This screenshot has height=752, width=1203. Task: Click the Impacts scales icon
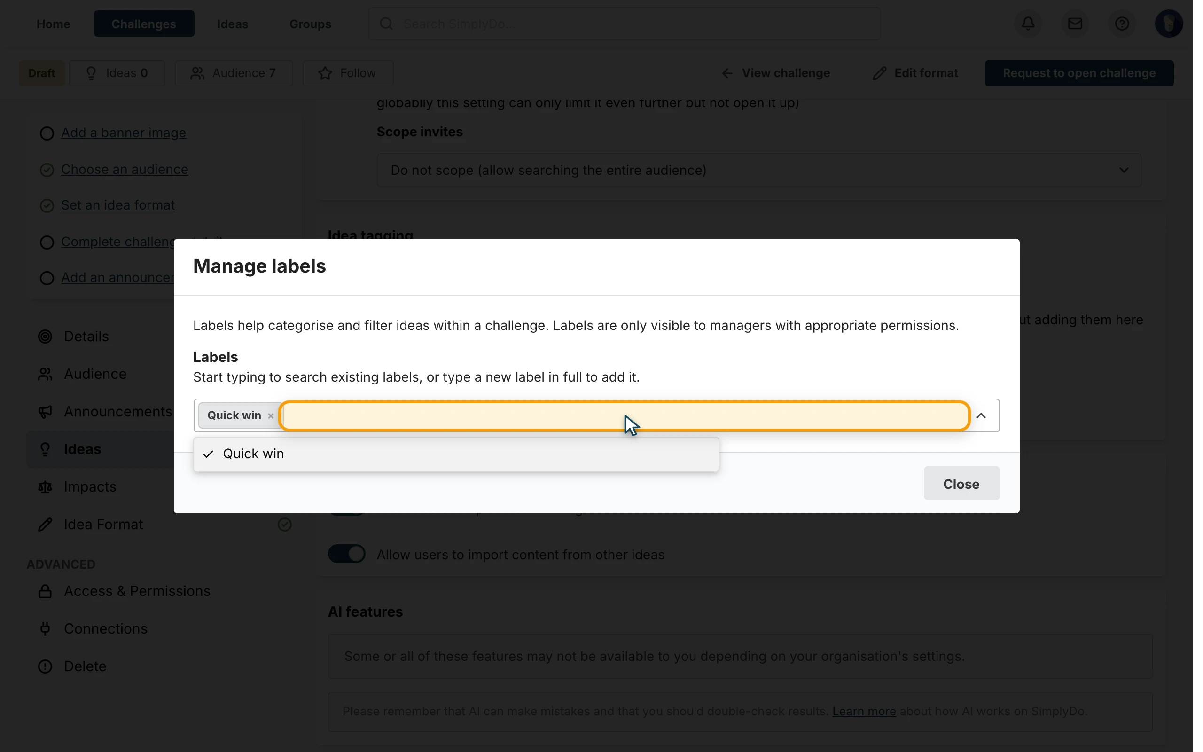[x=45, y=487]
